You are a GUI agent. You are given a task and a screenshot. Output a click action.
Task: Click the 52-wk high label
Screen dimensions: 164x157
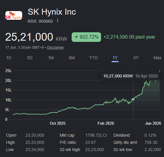pyautogui.click(x=70, y=150)
